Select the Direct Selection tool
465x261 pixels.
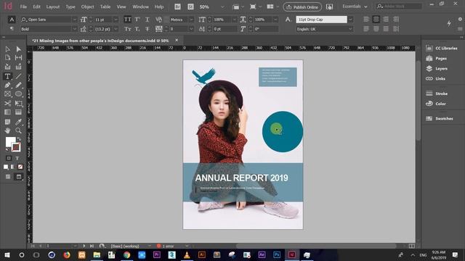[x=18, y=49]
